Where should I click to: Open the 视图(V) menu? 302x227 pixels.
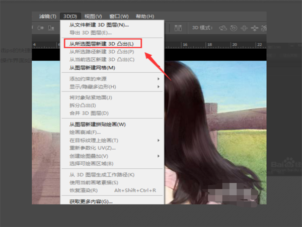[93, 17]
